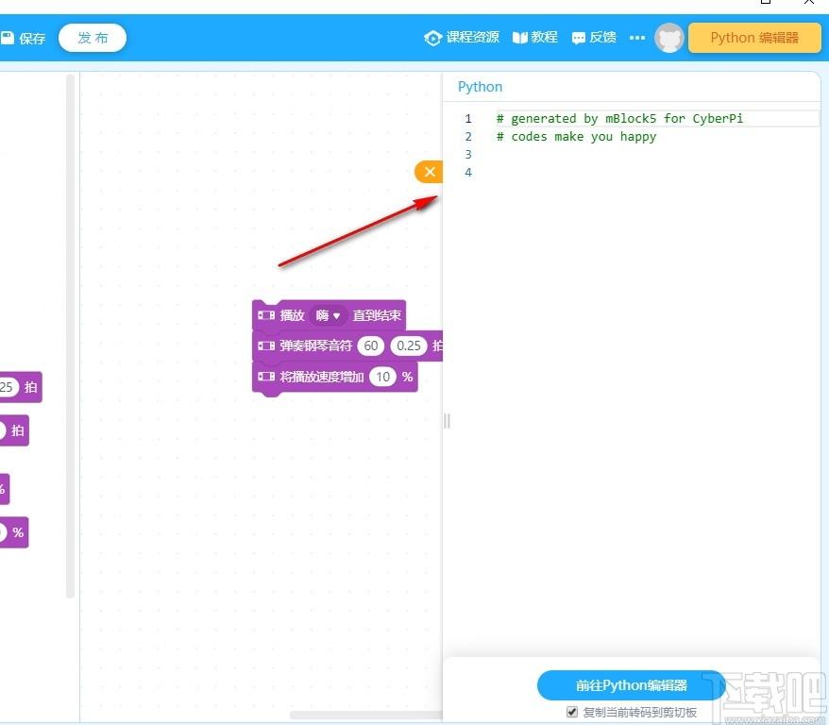The width and height of the screenshot is (829, 725).
Task: Close the Python panel with orange X
Action: coord(429,172)
